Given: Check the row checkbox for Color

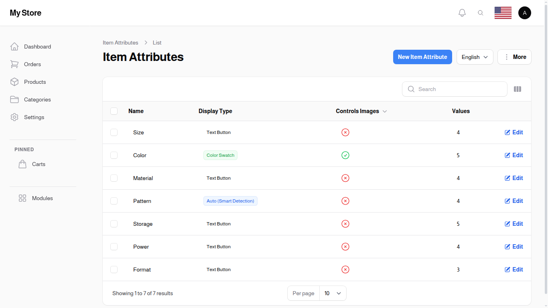Looking at the screenshot, I should 114,155.
